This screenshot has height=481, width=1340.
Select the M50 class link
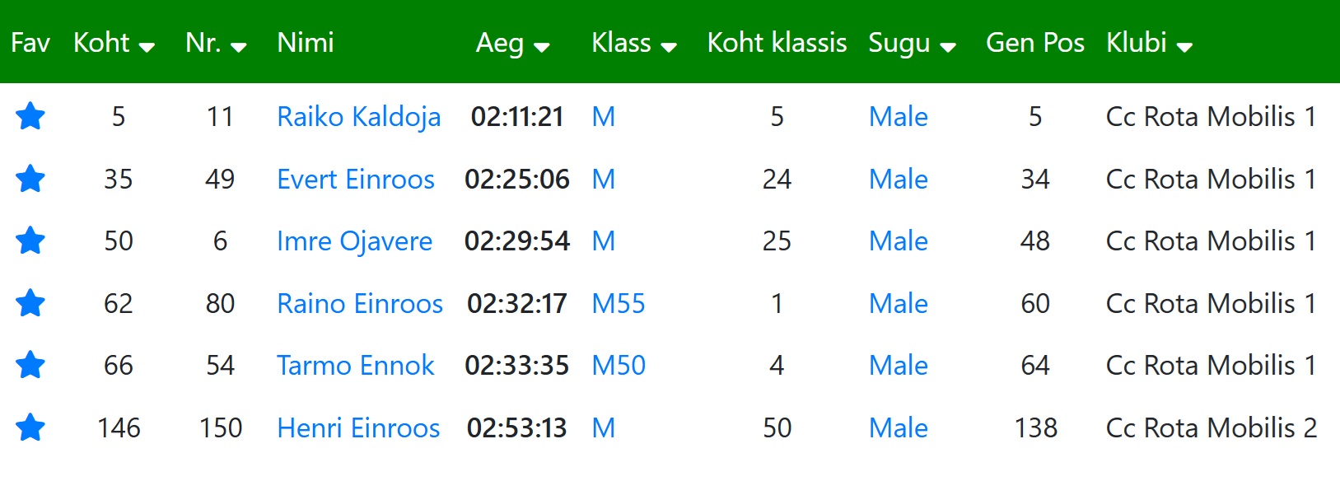(619, 365)
